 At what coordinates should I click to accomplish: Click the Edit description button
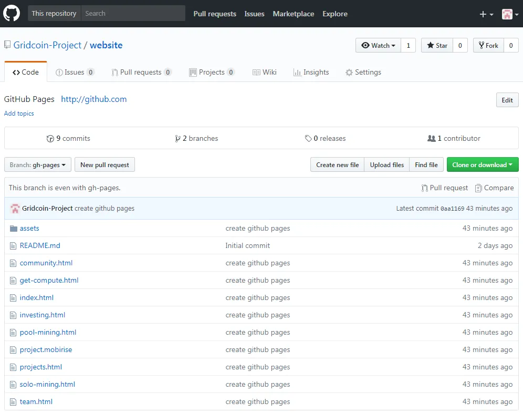click(x=507, y=100)
